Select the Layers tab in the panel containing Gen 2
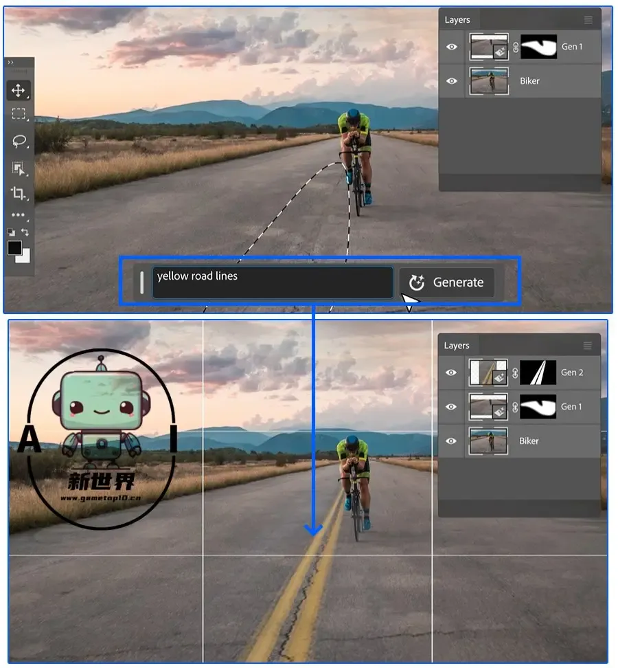Image resolution: width=618 pixels, height=668 pixels. (x=456, y=346)
